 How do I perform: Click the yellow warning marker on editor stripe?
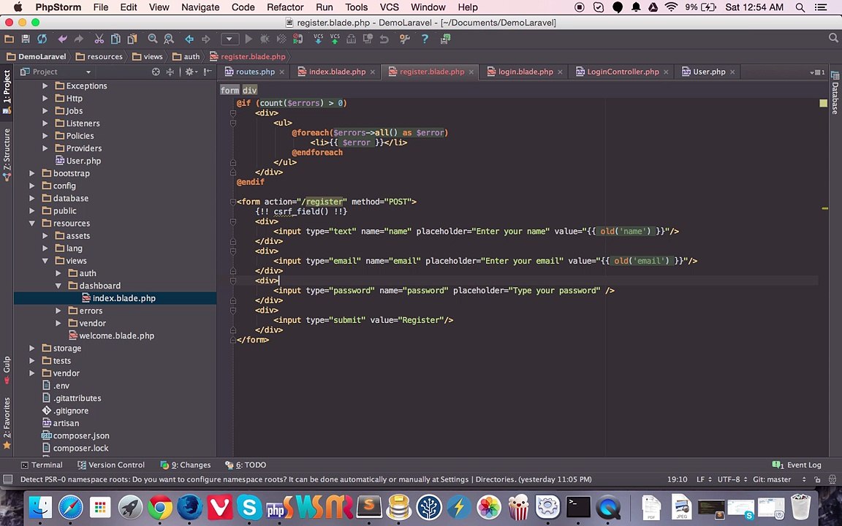(x=824, y=208)
